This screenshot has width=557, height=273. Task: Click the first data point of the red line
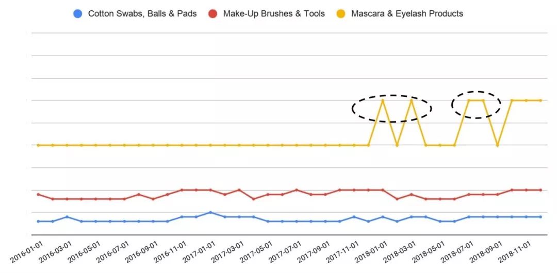[38, 194]
